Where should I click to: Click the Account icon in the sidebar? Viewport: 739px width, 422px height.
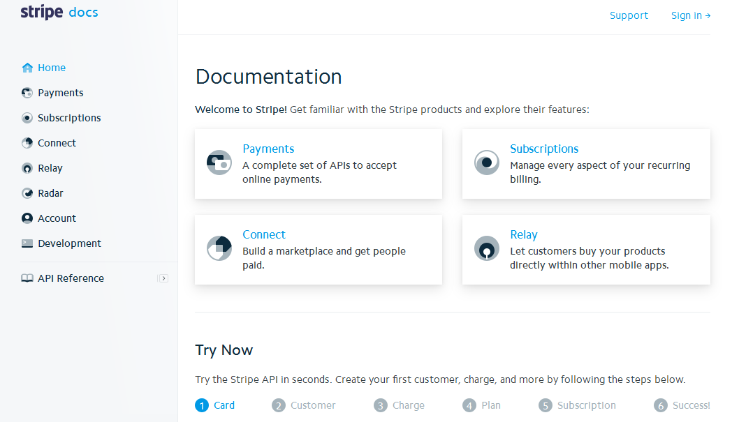click(27, 218)
